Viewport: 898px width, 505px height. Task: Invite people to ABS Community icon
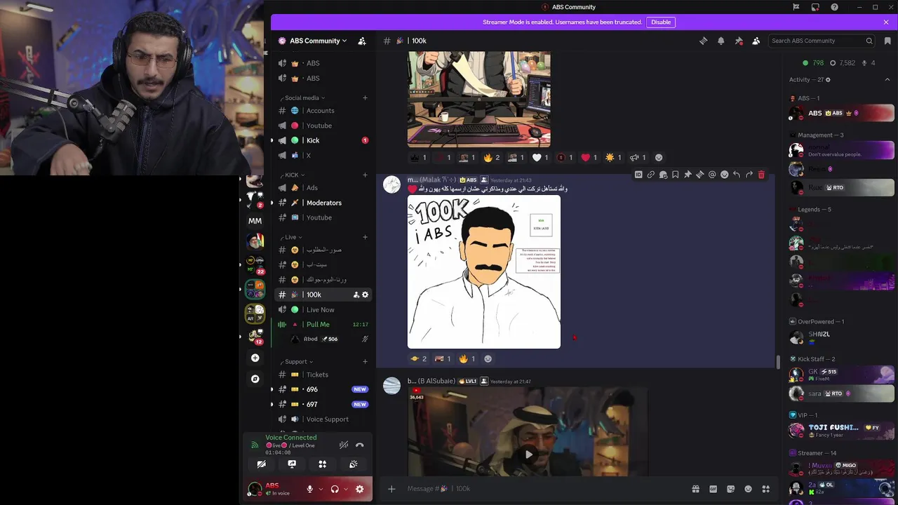click(362, 41)
